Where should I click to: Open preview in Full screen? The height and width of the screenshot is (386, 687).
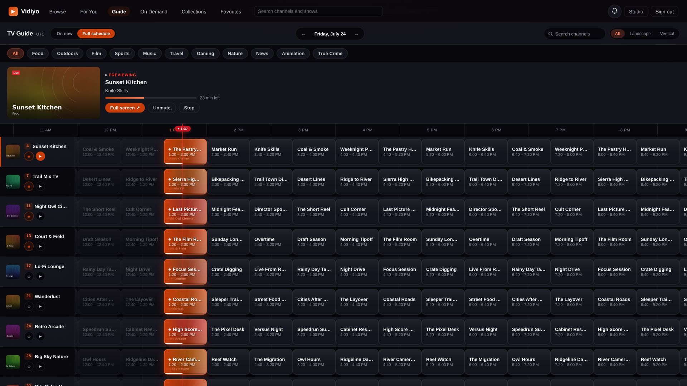[x=125, y=108]
